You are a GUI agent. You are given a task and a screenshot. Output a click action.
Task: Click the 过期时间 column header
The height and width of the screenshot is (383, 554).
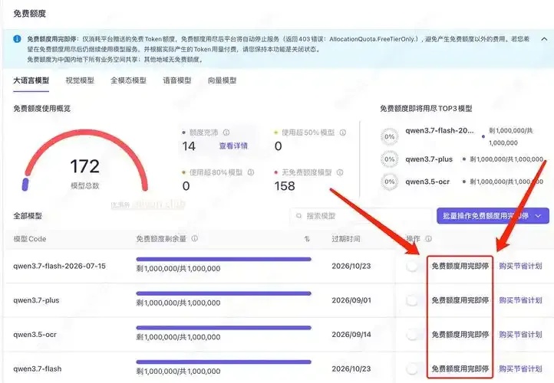[x=346, y=239]
